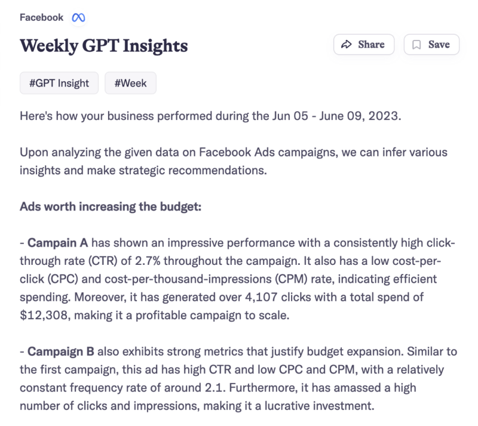Click the Facebook source label

(41, 17)
